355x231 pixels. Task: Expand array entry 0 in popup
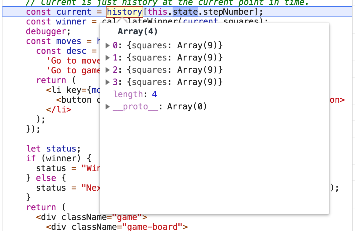click(x=107, y=46)
